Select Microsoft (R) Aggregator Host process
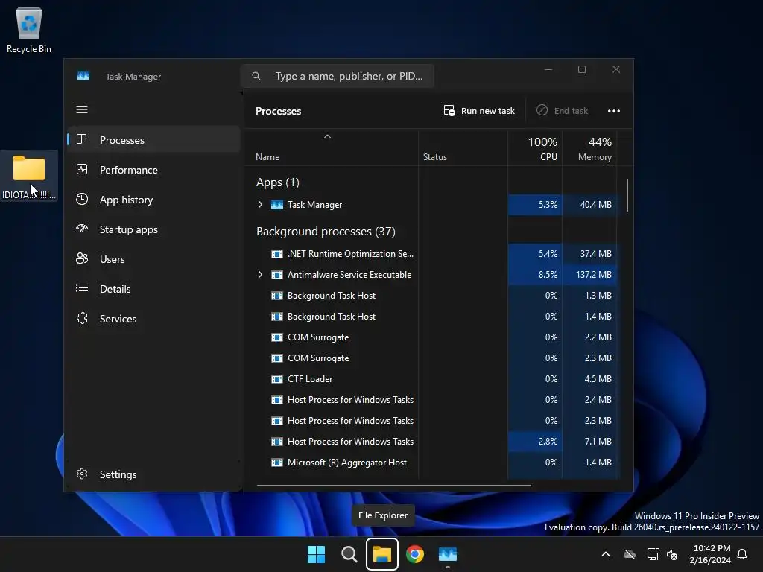This screenshot has width=763, height=572. 431,463
